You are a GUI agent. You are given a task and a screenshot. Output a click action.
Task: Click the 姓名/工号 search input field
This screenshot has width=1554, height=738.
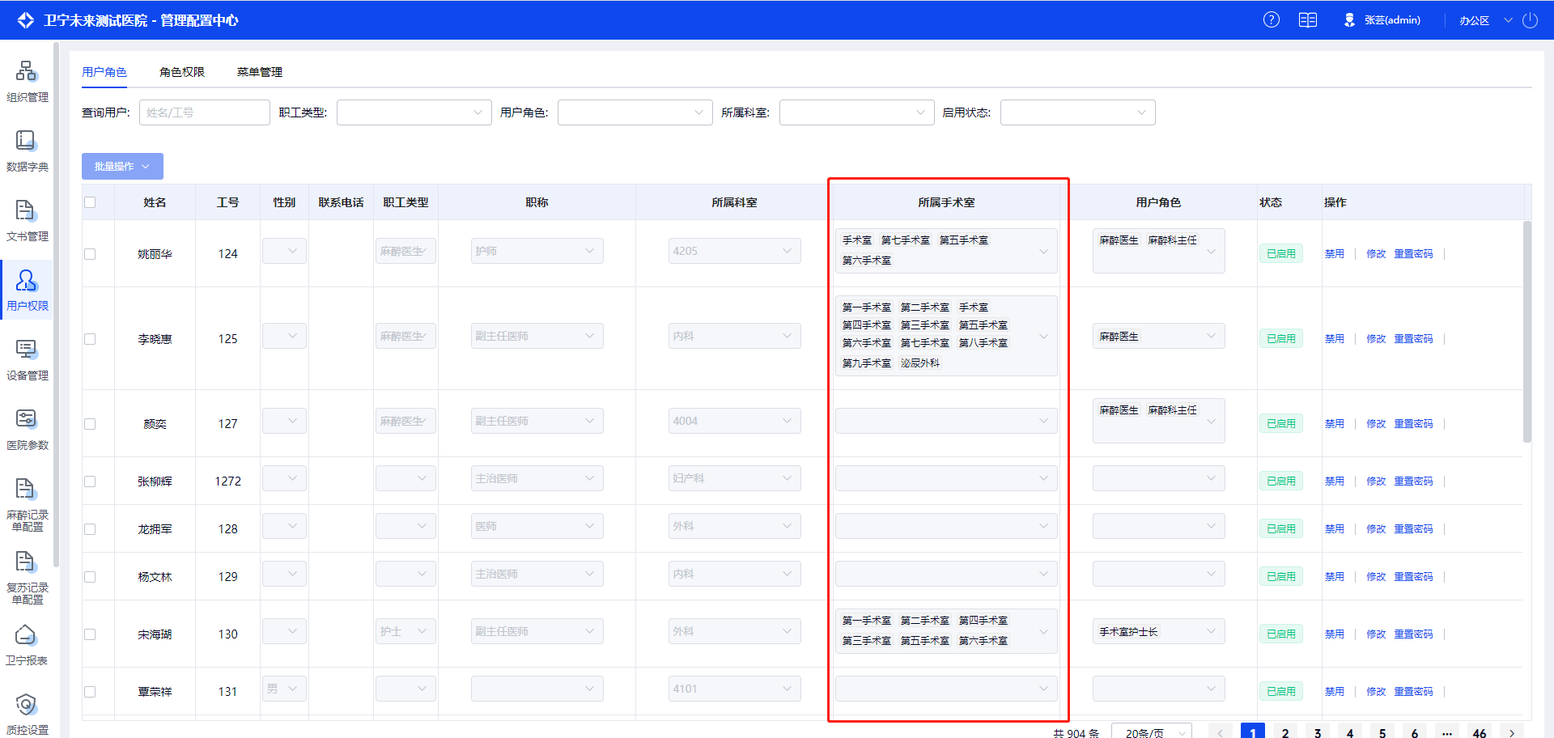coord(204,112)
